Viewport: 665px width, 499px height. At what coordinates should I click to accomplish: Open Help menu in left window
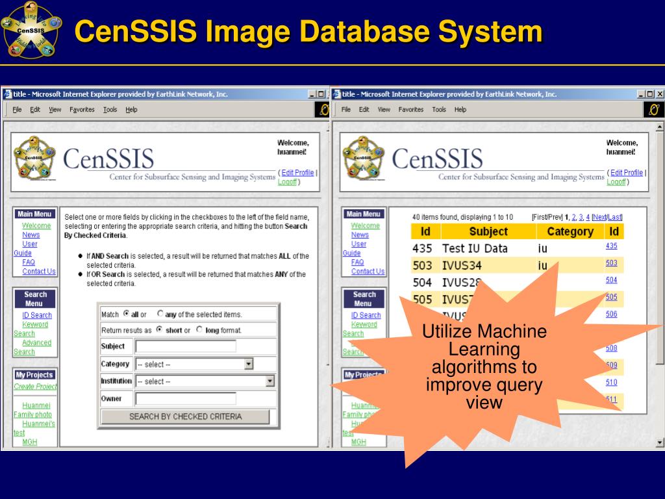131,109
